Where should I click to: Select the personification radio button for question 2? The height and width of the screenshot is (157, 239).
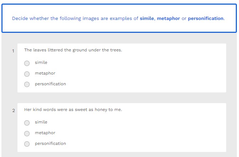click(x=27, y=144)
